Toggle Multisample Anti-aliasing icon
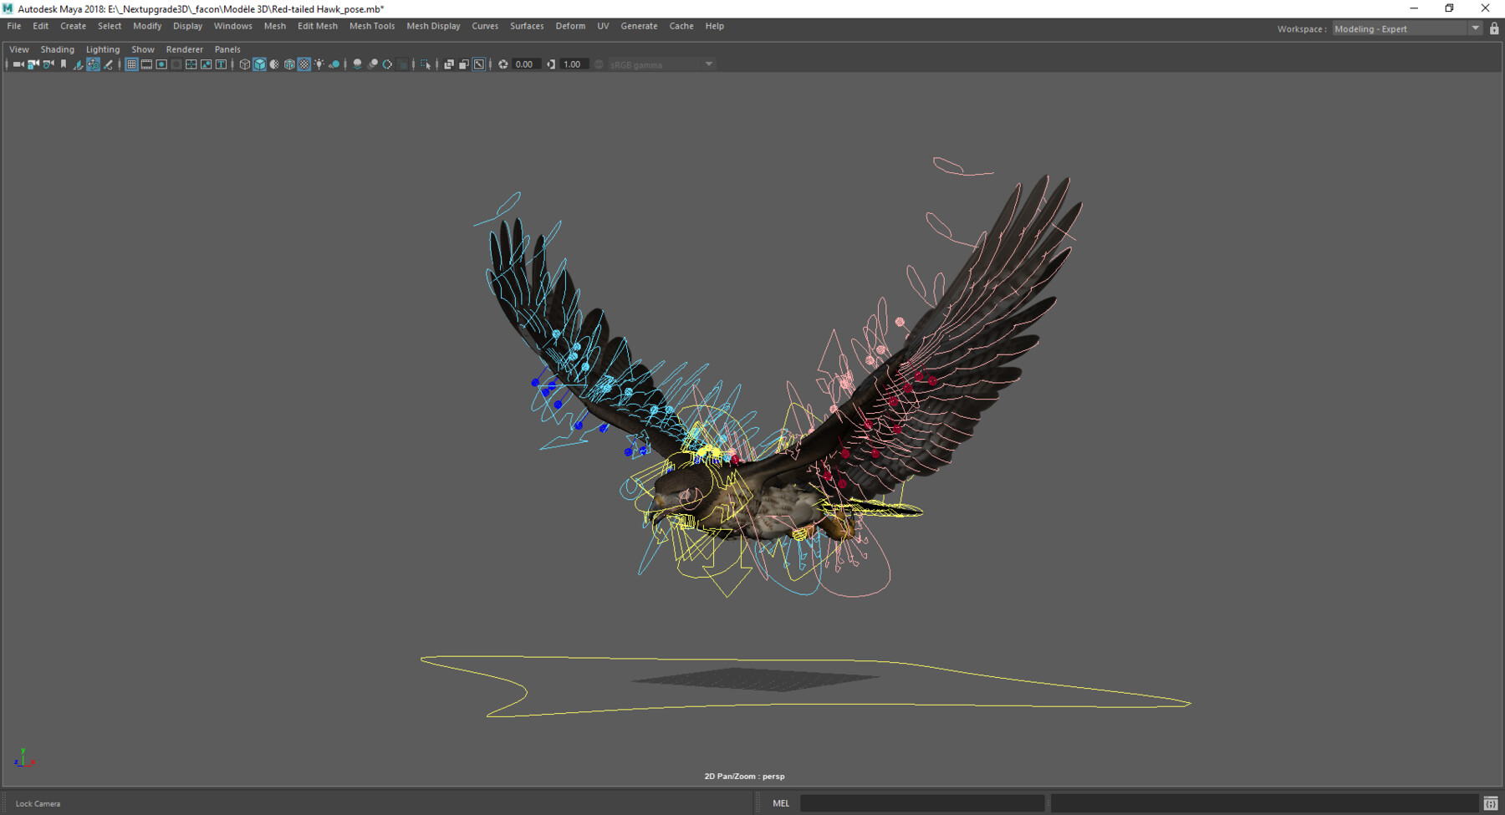Viewport: 1505px width, 815px height. coord(387,64)
